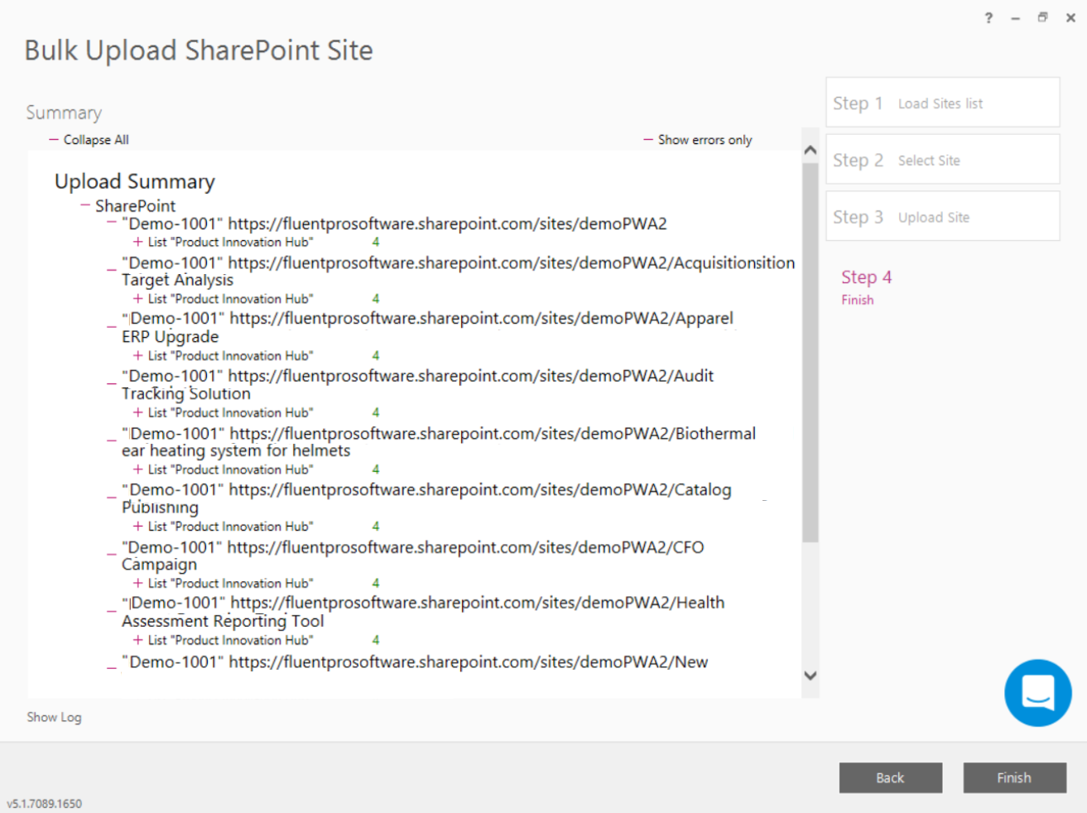Select the Acquisition Target Analysis site URL row
Viewport: 1087px width, 813px height.
458,272
